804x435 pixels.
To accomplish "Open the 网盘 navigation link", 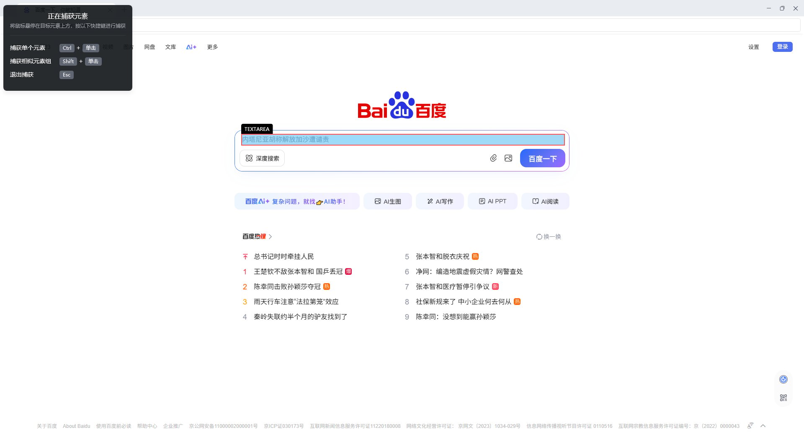I will (149, 47).
